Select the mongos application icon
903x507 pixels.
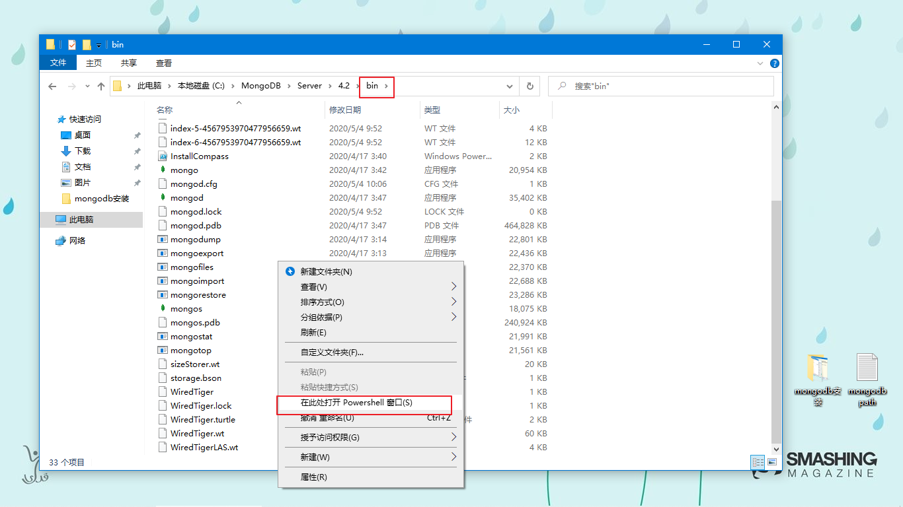[163, 308]
